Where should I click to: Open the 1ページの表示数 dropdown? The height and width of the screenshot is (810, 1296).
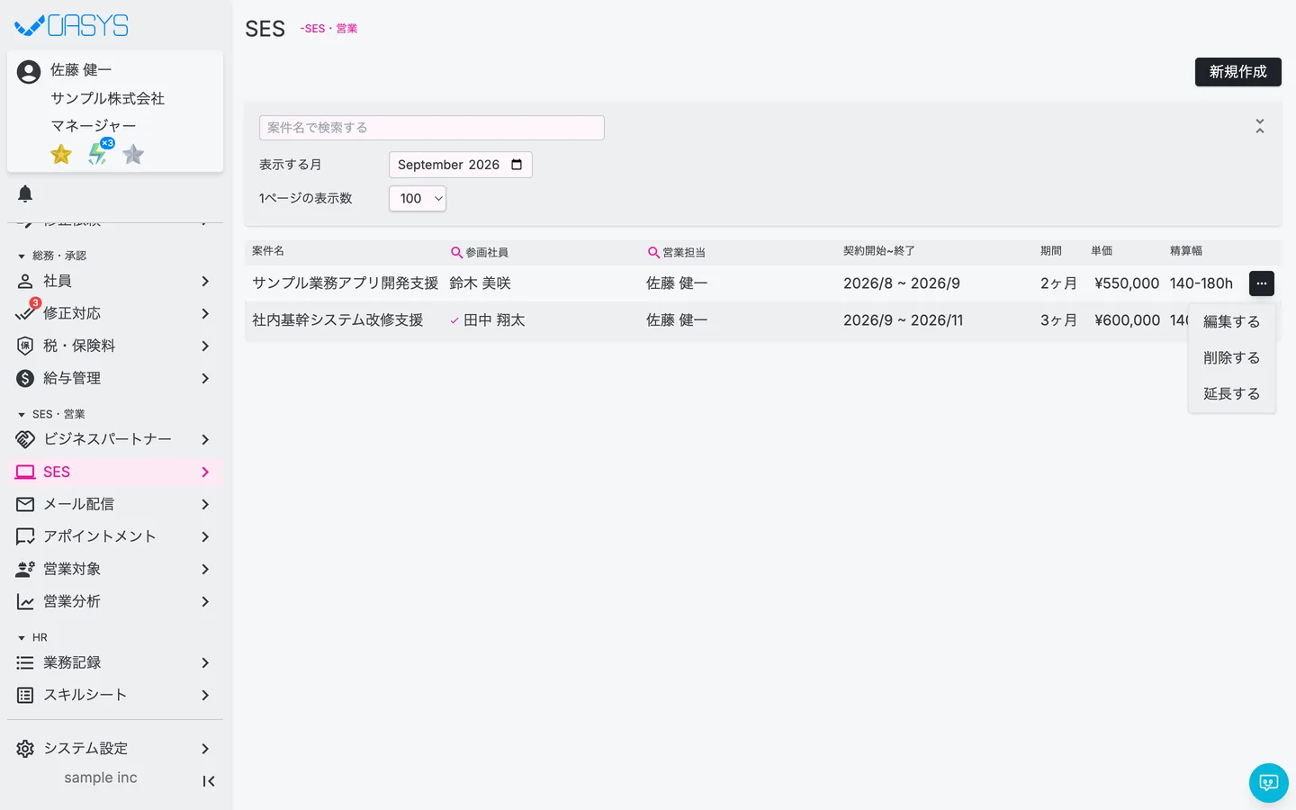[418, 198]
